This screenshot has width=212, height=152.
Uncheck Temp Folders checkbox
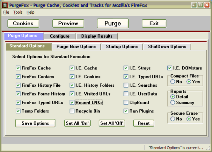(x=18, y=111)
